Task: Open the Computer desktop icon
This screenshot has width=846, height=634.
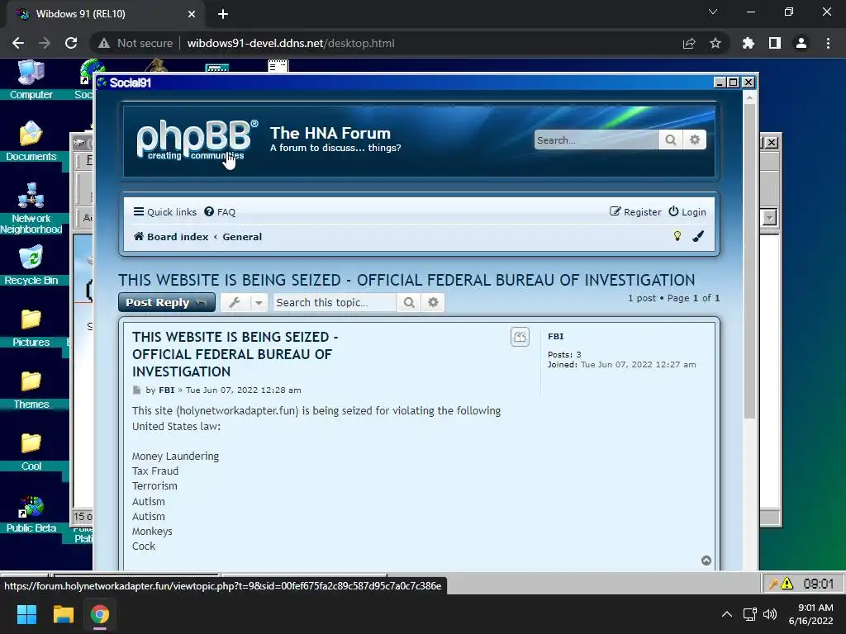Action: [x=31, y=80]
